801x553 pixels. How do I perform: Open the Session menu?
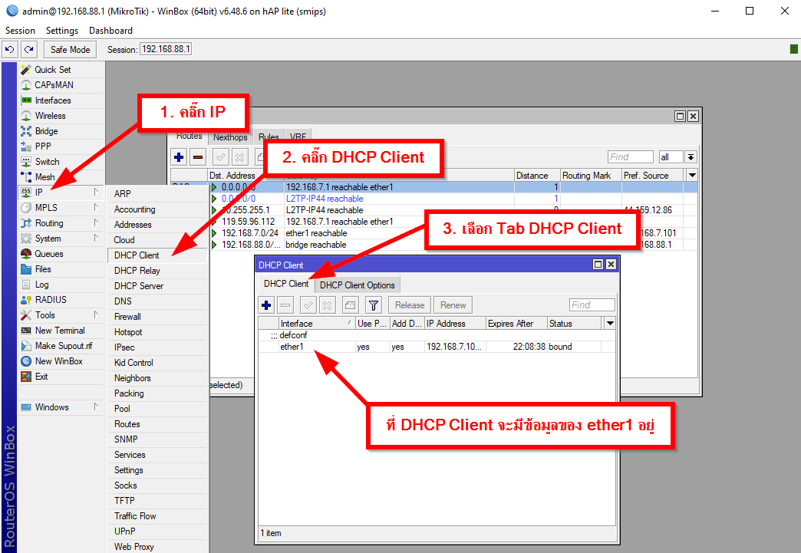coord(20,31)
